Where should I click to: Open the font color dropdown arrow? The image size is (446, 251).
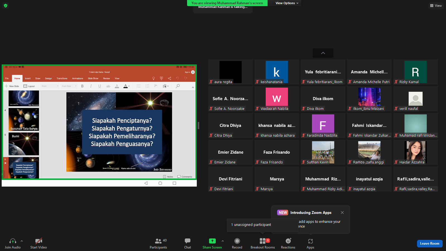click(129, 86)
